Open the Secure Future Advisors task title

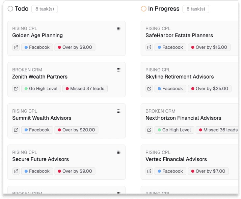click(41, 159)
